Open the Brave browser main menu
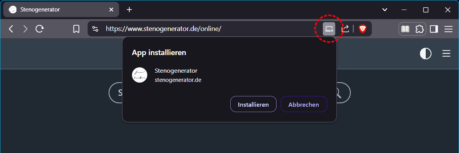The width and height of the screenshot is (459, 153). 449,29
